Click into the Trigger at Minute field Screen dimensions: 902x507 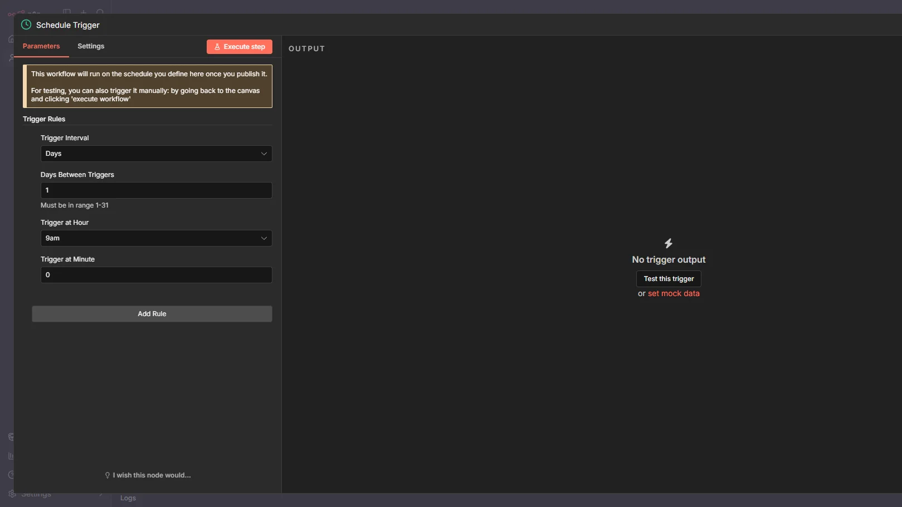[x=156, y=275]
